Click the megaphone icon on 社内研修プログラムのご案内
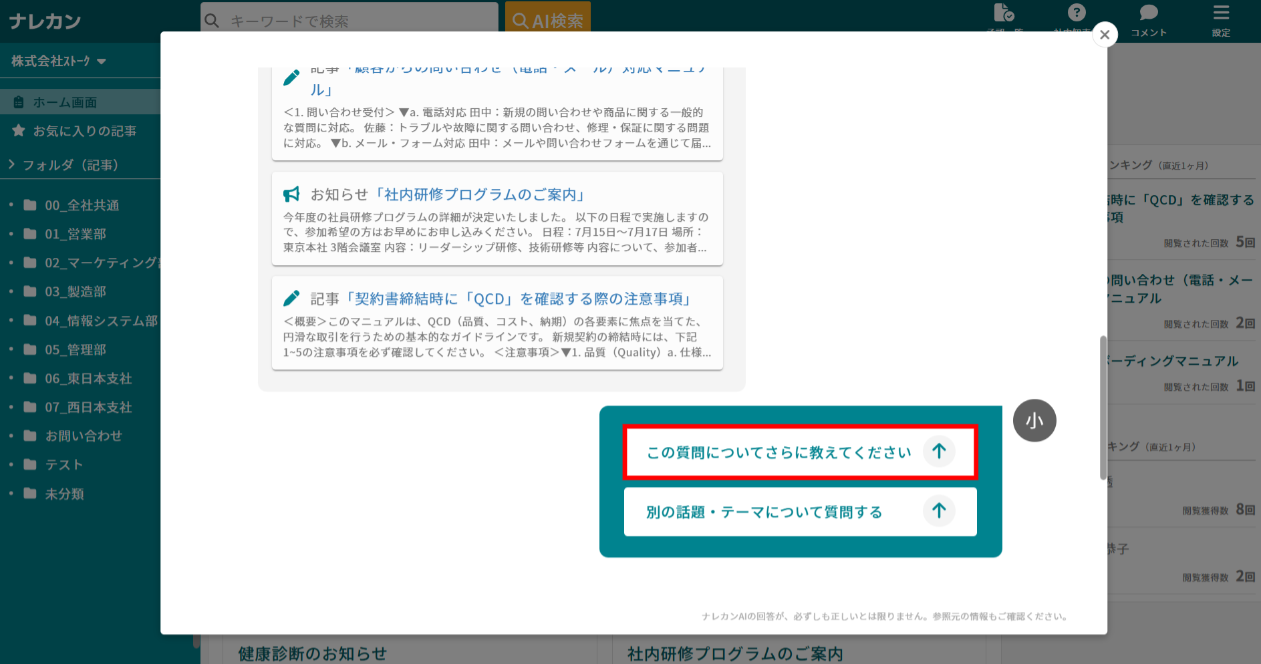Image resolution: width=1261 pixels, height=664 pixels. (x=291, y=194)
